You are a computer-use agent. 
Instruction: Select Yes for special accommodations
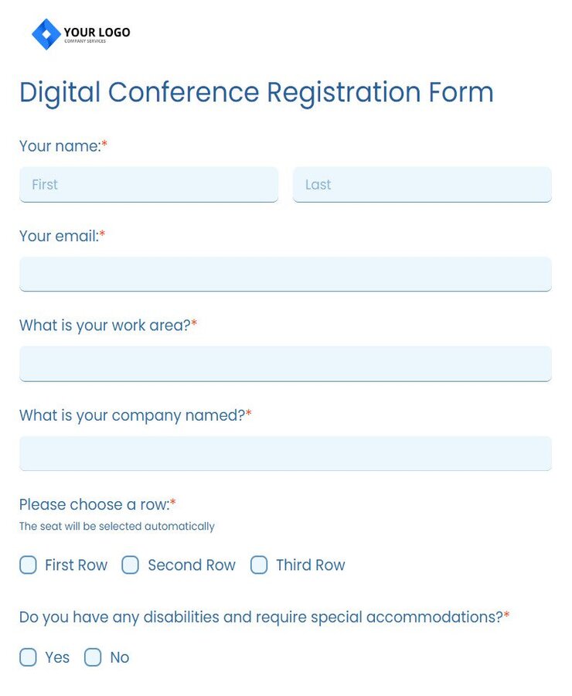tap(28, 657)
